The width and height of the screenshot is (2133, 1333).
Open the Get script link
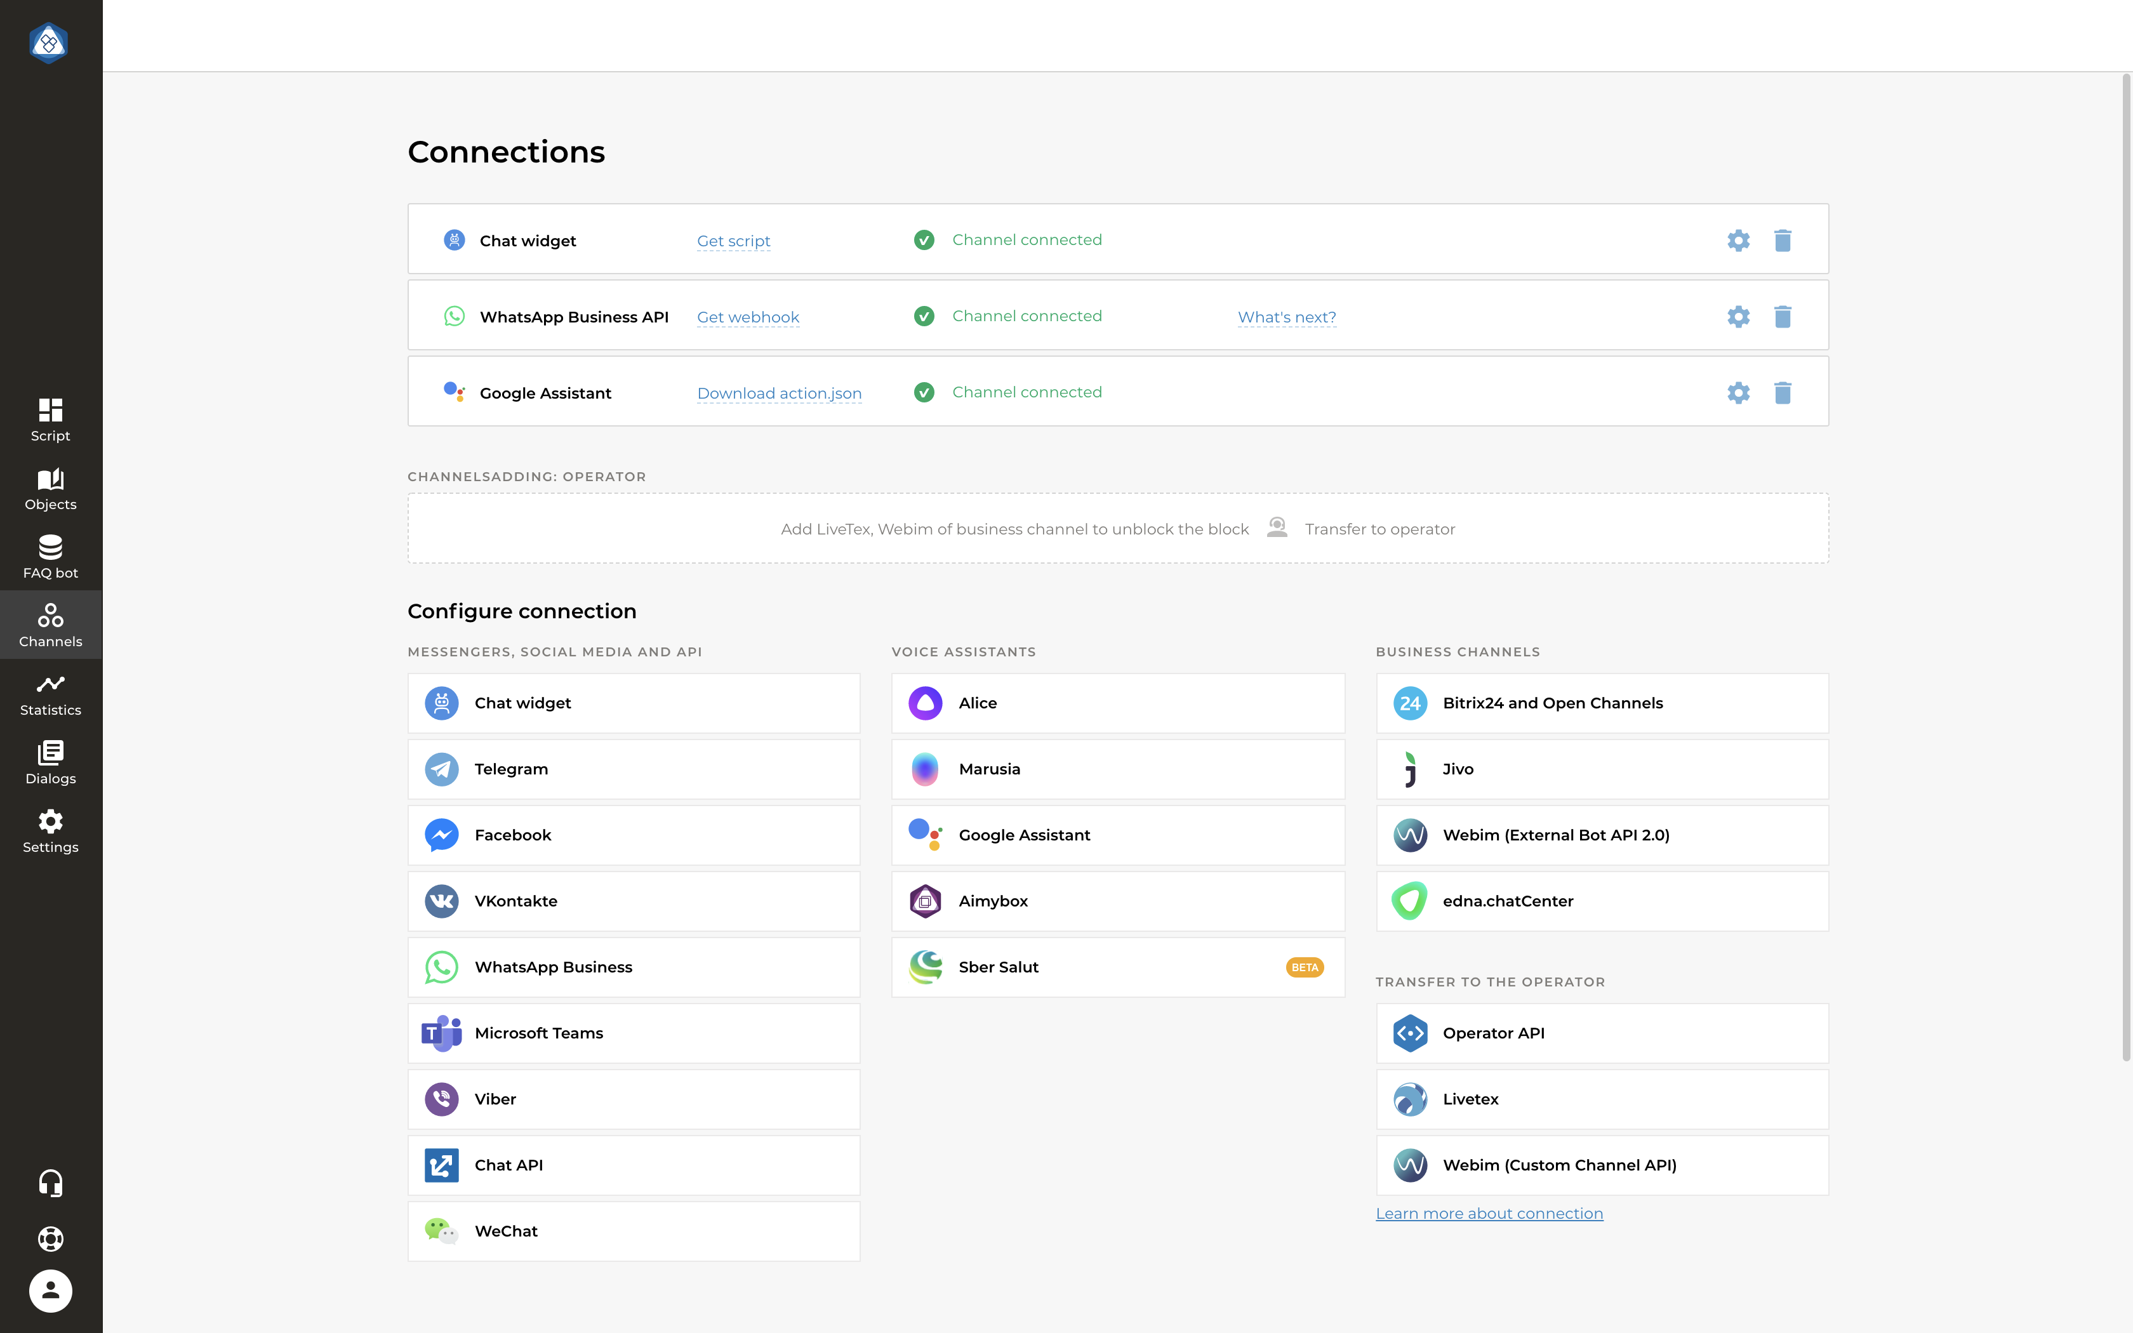click(x=733, y=240)
